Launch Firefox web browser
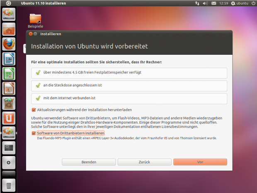The image size is (257, 193). pos(9,44)
